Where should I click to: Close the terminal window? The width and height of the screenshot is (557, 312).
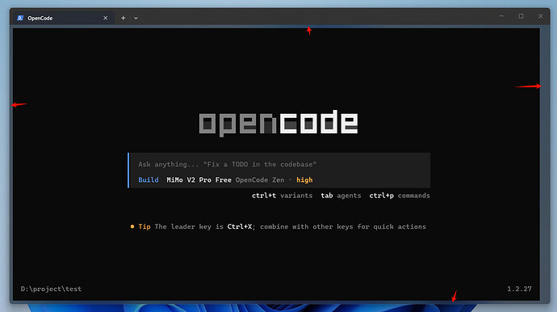tap(540, 16)
